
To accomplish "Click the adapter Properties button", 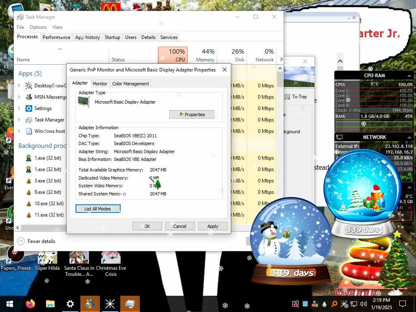I will pos(192,115).
